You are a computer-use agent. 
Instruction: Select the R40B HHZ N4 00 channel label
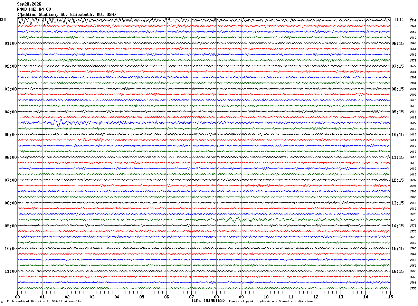pos(34,9)
